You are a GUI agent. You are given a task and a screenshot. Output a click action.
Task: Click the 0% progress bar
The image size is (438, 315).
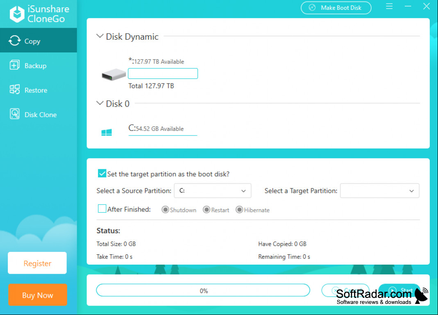tap(203, 290)
